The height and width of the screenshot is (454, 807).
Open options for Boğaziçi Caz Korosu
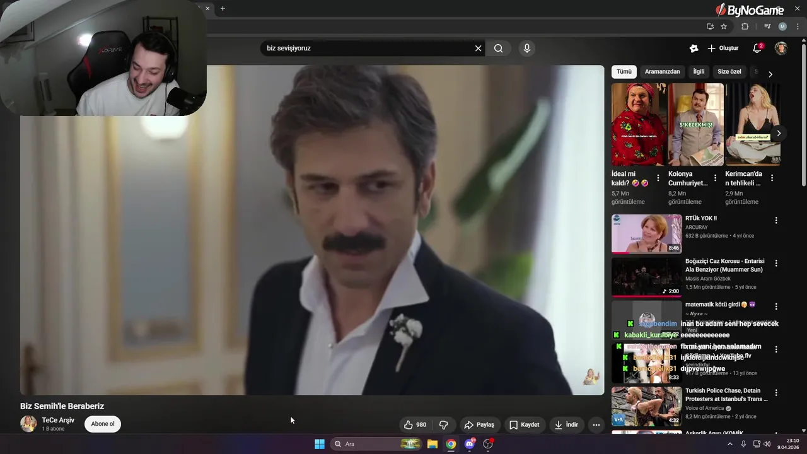(776, 263)
